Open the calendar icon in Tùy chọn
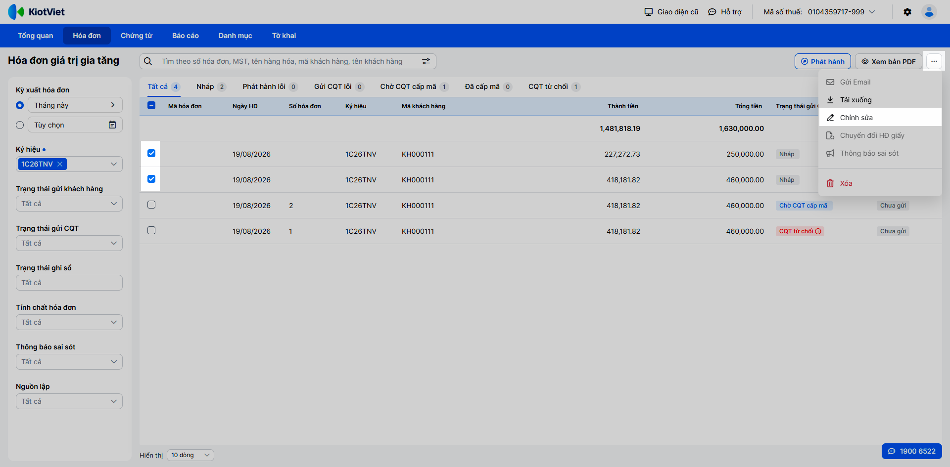The height and width of the screenshot is (467, 950). 112,125
